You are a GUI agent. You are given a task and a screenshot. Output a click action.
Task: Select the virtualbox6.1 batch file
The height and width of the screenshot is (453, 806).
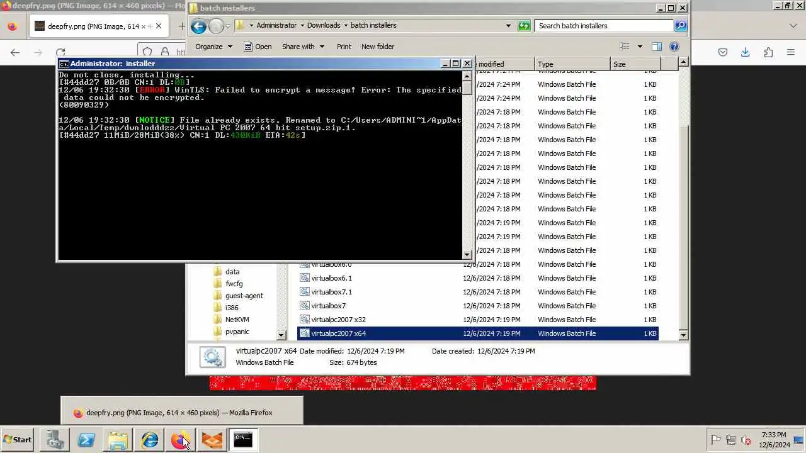pyautogui.click(x=478, y=278)
